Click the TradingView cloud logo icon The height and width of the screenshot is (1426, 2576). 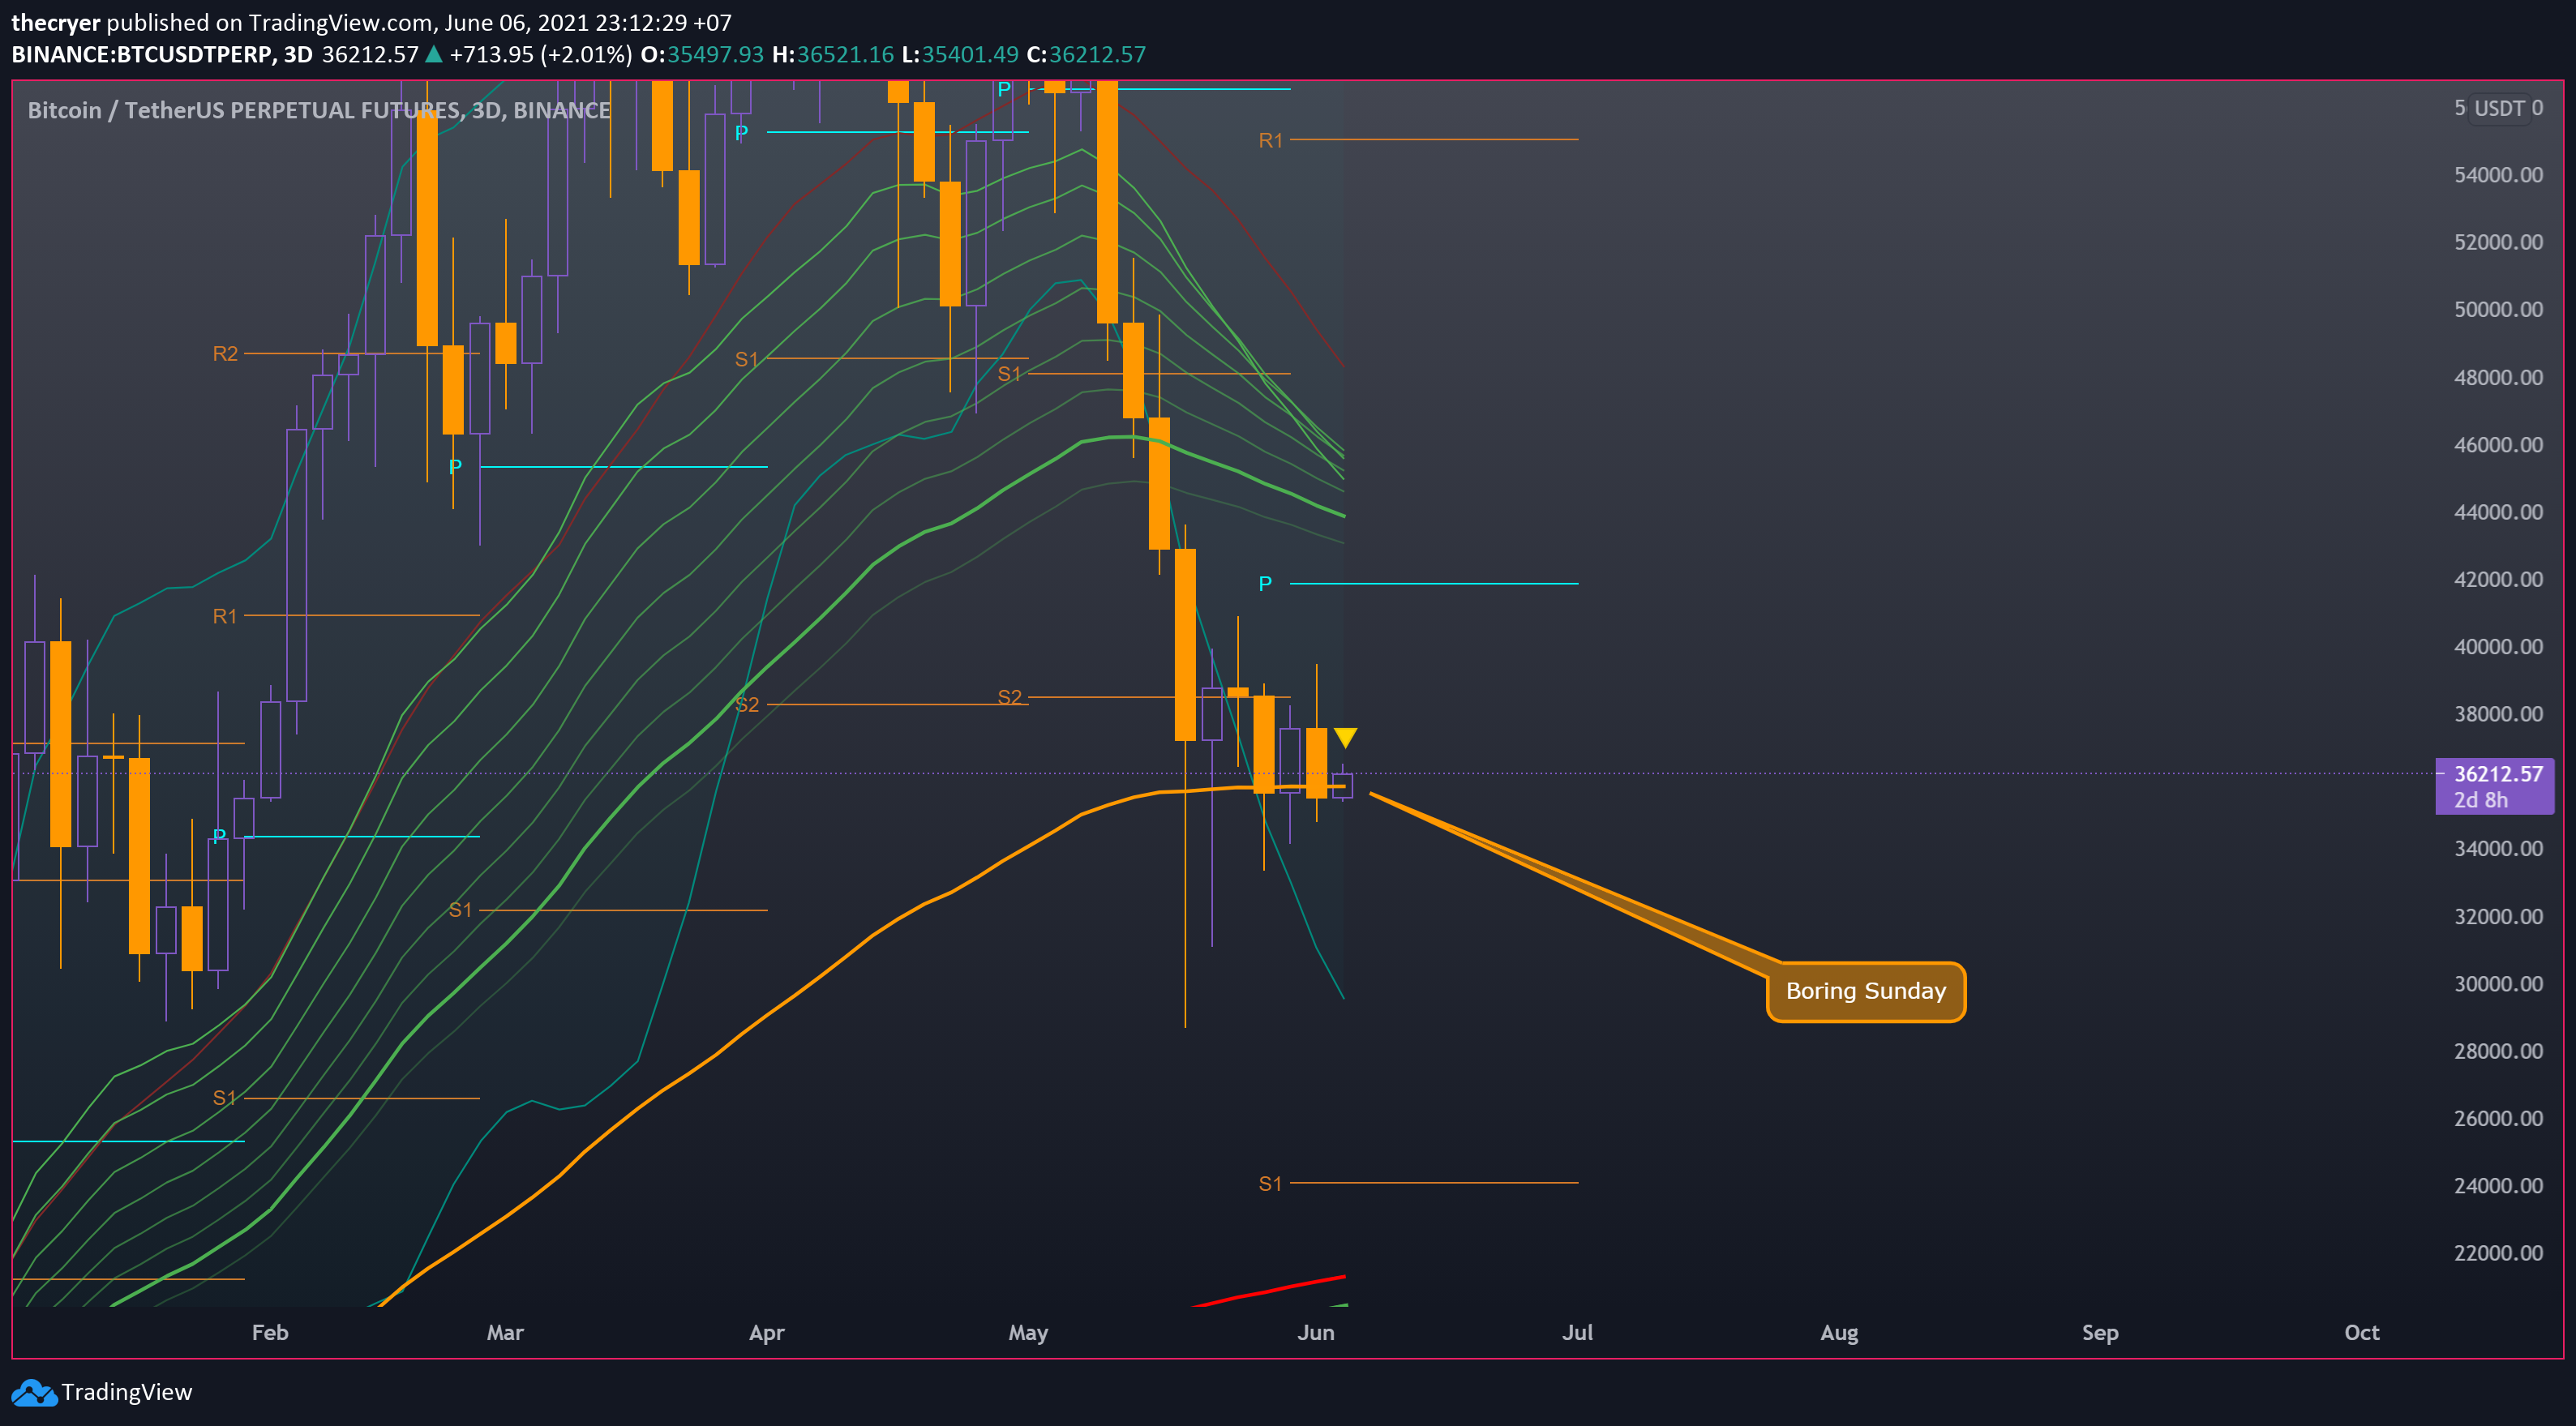coord(33,1393)
